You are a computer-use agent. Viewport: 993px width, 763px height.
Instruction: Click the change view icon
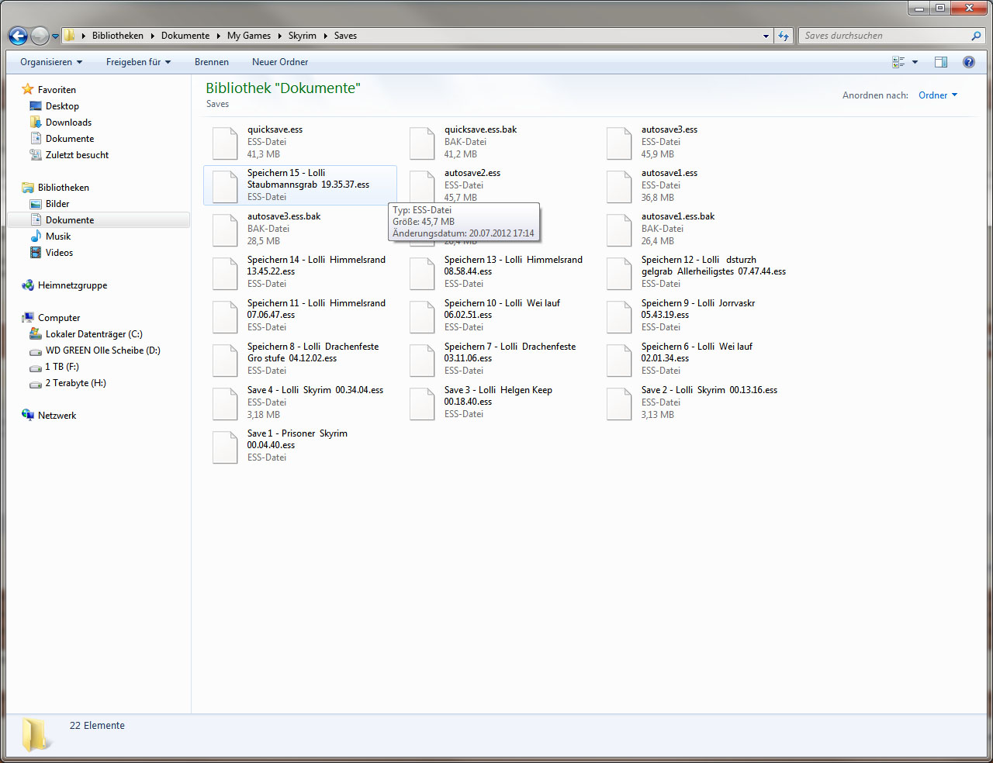click(898, 62)
